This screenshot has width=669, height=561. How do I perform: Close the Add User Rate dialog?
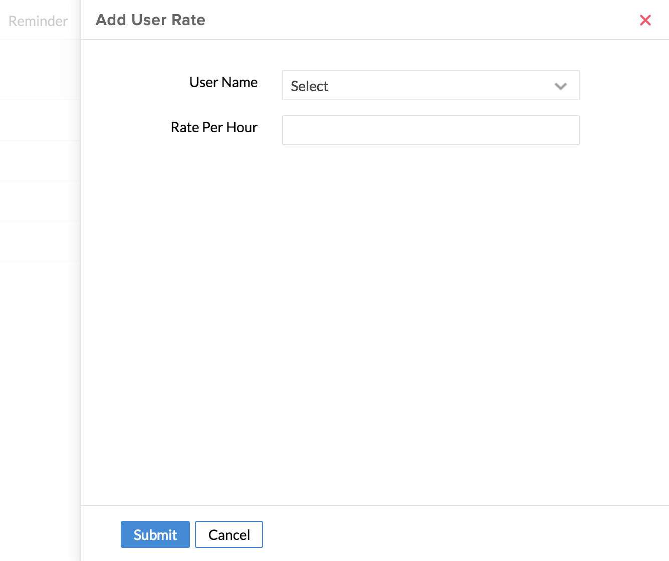(x=645, y=20)
